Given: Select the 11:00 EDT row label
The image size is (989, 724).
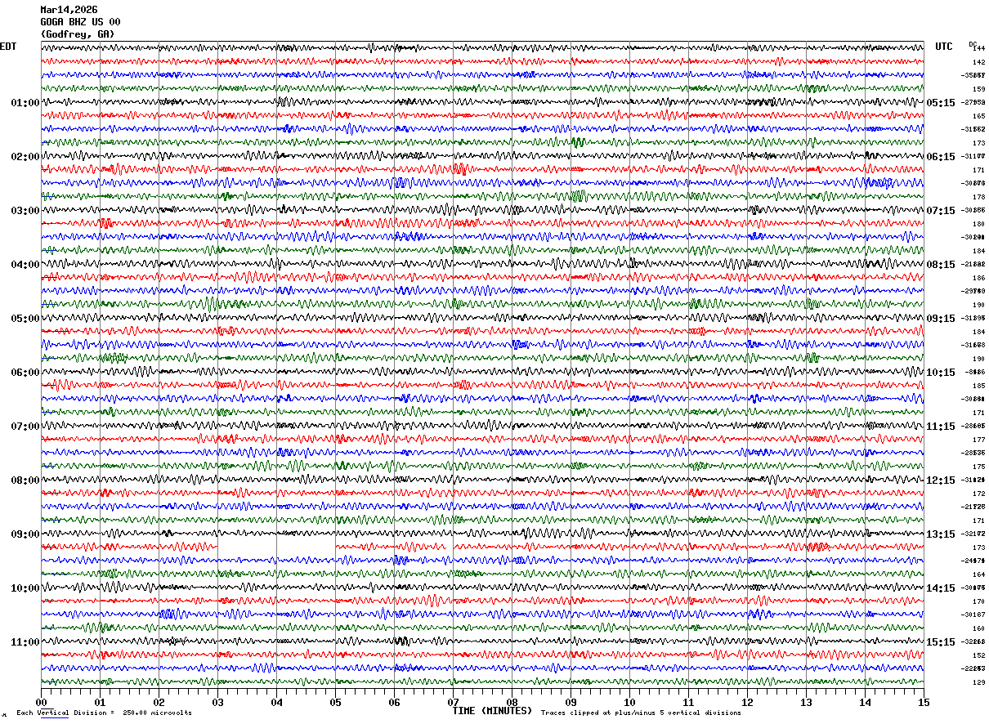Looking at the screenshot, I should 25,642.
